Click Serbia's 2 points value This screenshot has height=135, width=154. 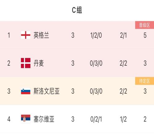(x=145, y=119)
